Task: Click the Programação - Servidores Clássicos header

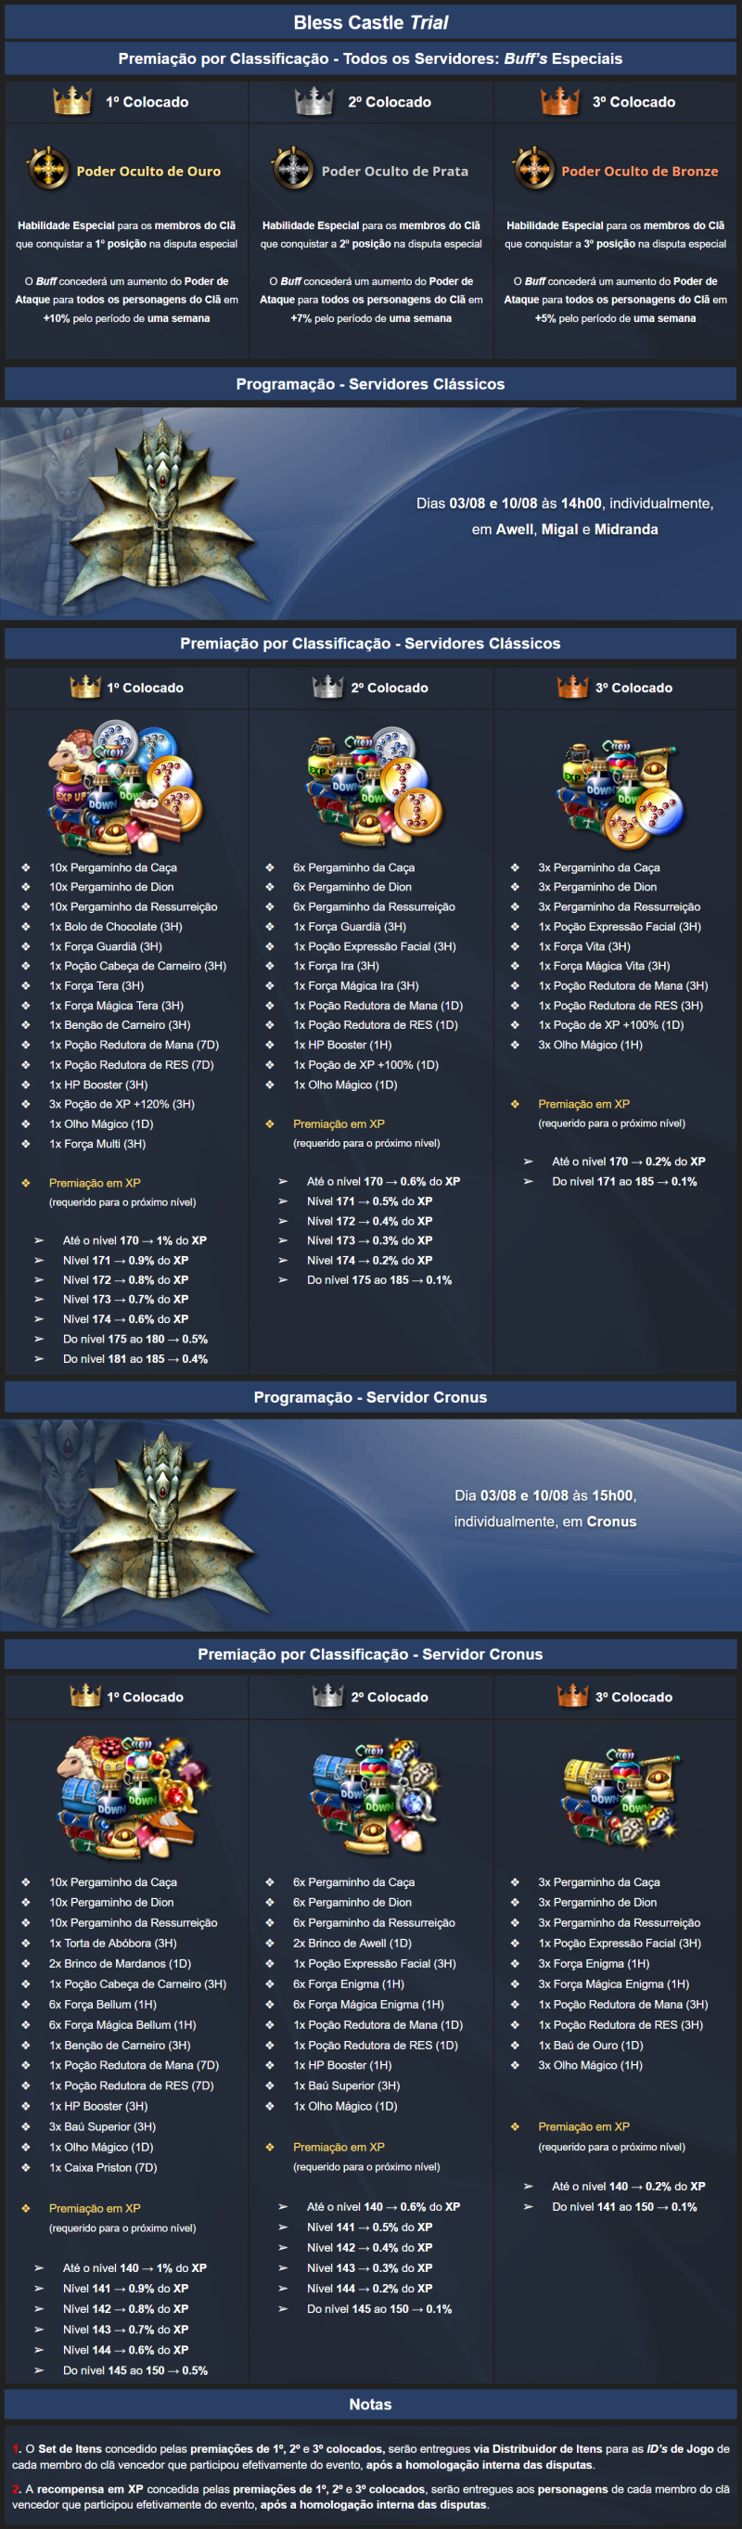Action: point(371,384)
